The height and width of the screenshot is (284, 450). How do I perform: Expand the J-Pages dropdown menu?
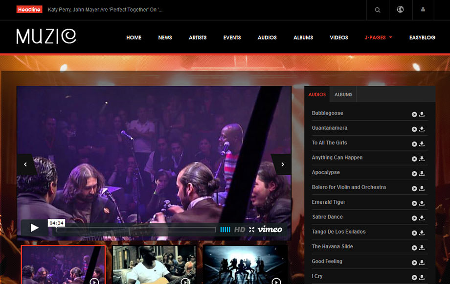click(x=379, y=38)
